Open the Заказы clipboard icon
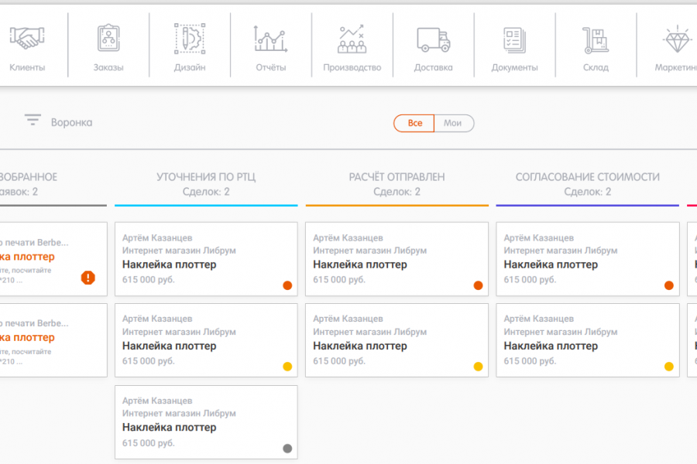Viewport: 697px width, 464px height. click(x=108, y=39)
